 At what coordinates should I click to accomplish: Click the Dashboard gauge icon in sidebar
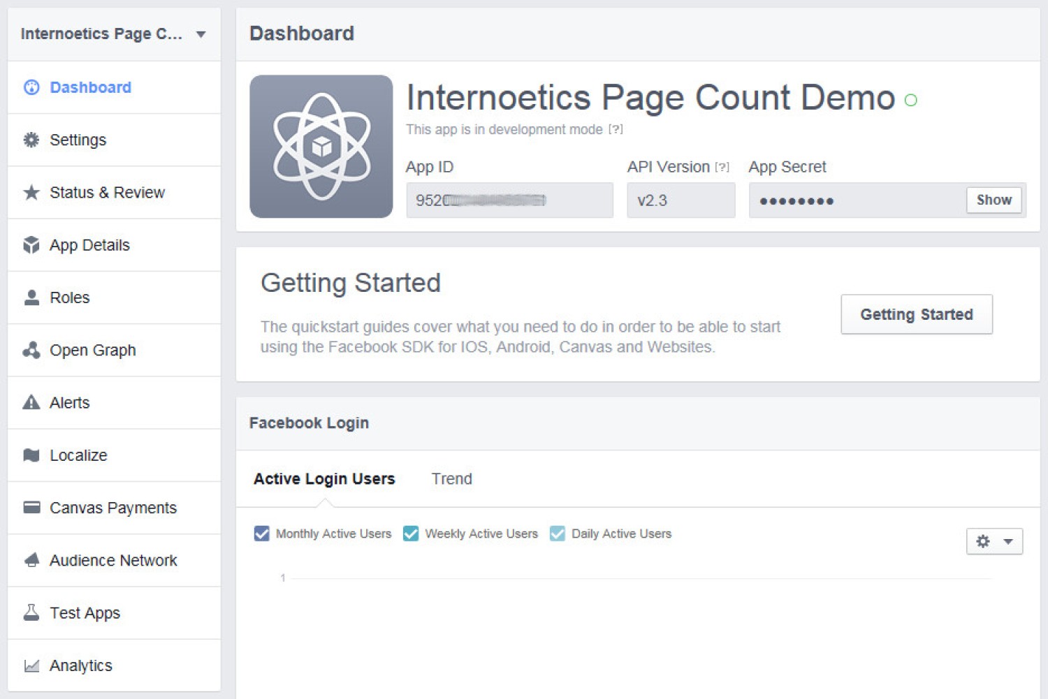pyautogui.click(x=31, y=87)
